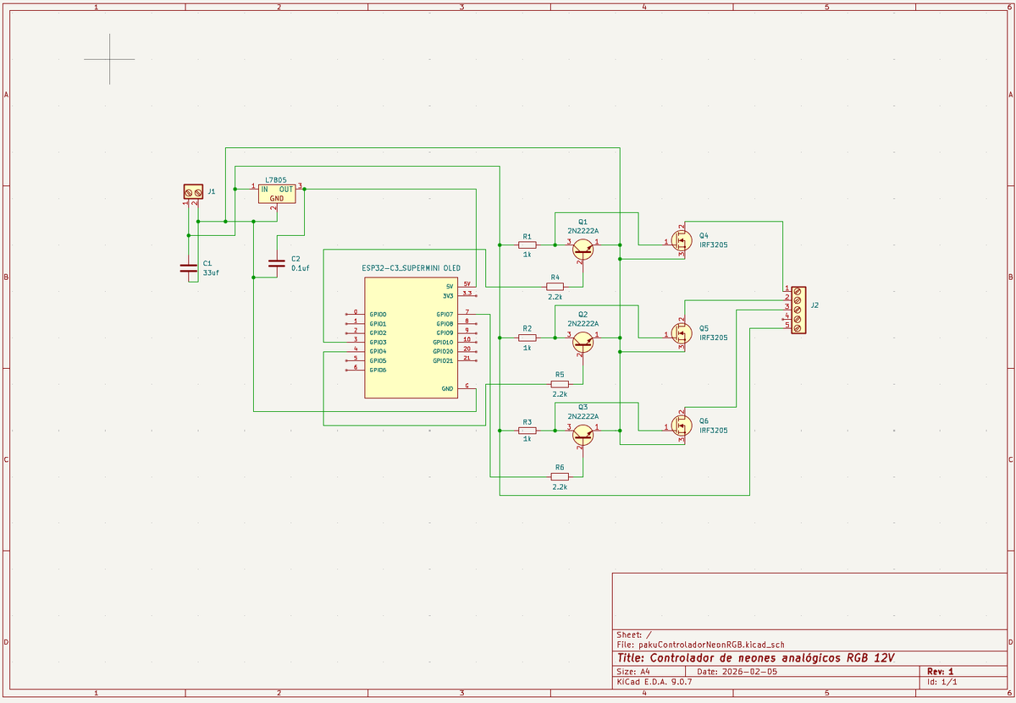Screen dimensions: 1016x703
Task: Click the "3V3" pin label on ESP32
Action: 449,296
